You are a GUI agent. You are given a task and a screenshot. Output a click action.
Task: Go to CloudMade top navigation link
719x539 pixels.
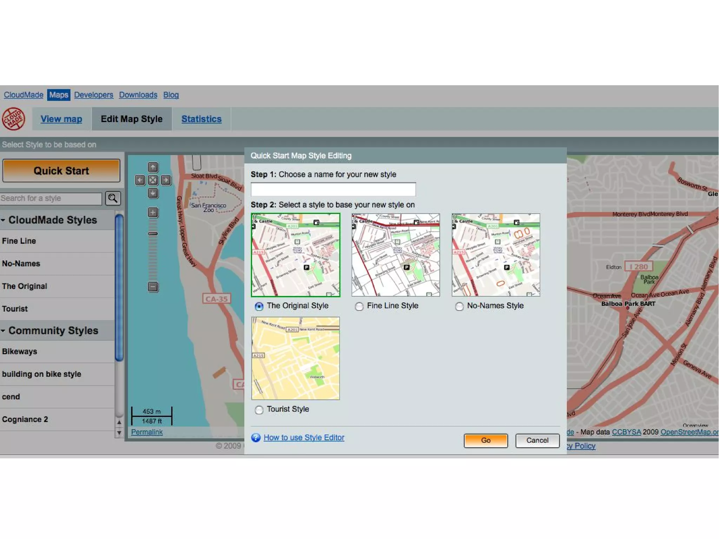coord(24,95)
